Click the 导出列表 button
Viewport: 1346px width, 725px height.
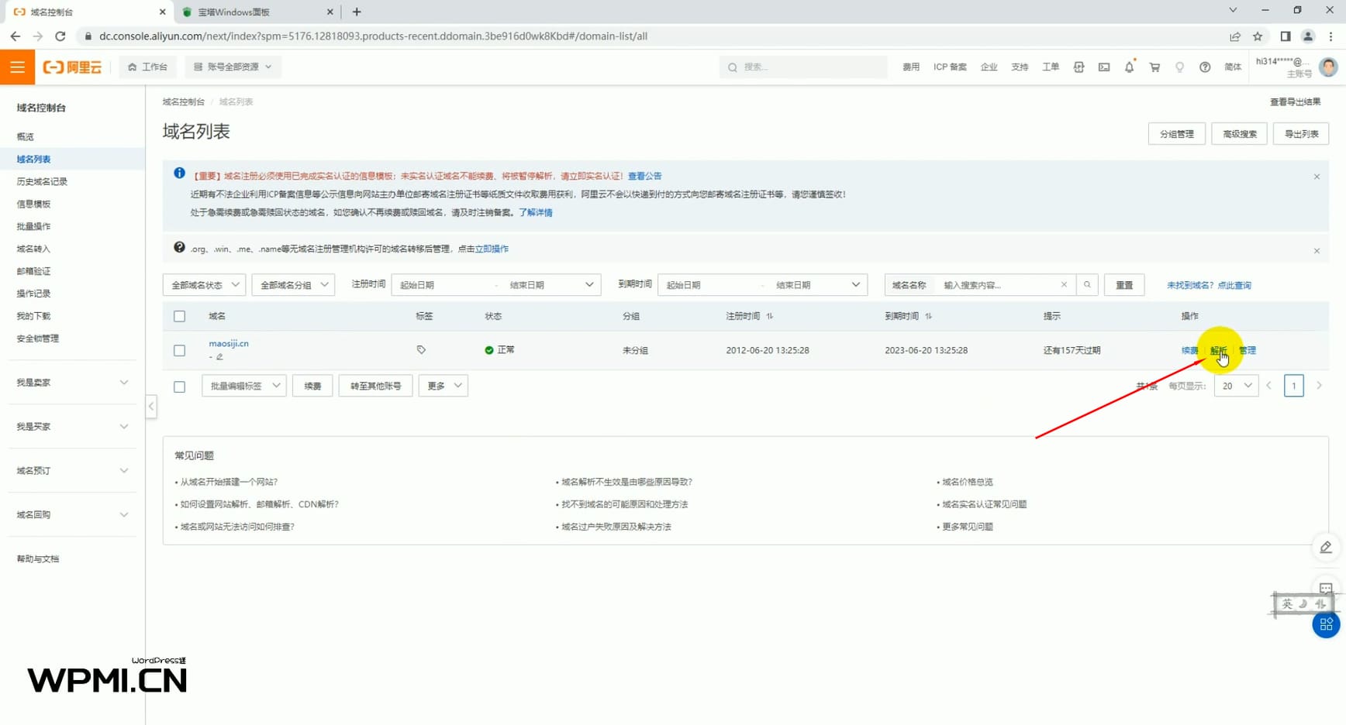1301,134
